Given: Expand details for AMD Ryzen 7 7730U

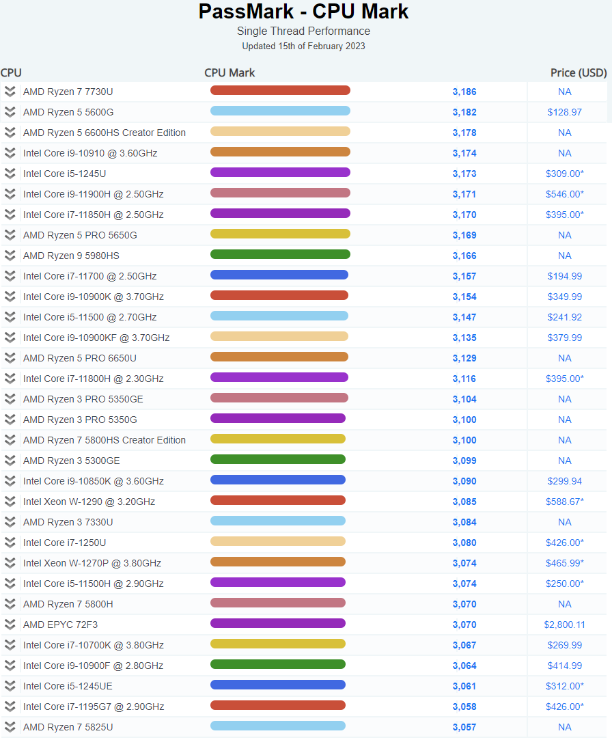Looking at the screenshot, I should click(10, 92).
